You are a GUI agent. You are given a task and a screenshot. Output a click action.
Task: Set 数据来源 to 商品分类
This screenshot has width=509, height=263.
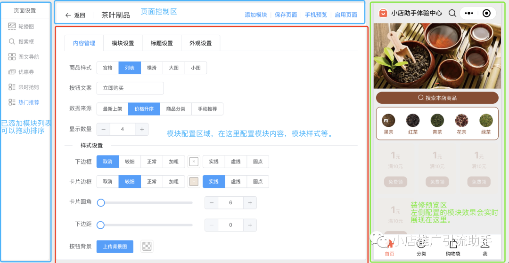tap(176, 108)
